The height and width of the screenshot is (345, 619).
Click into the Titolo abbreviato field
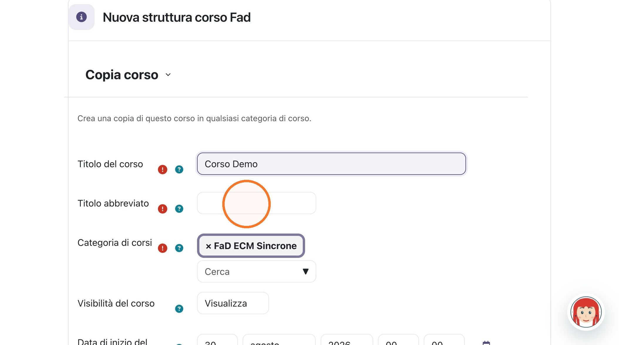pyautogui.click(x=256, y=203)
